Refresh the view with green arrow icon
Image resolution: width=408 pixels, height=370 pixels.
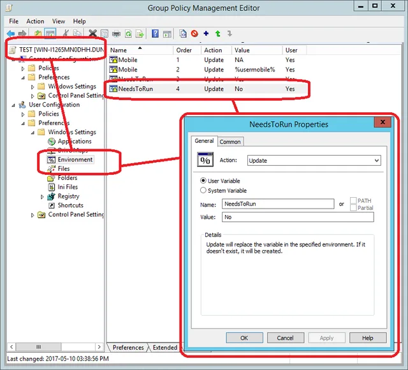(x=128, y=34)
